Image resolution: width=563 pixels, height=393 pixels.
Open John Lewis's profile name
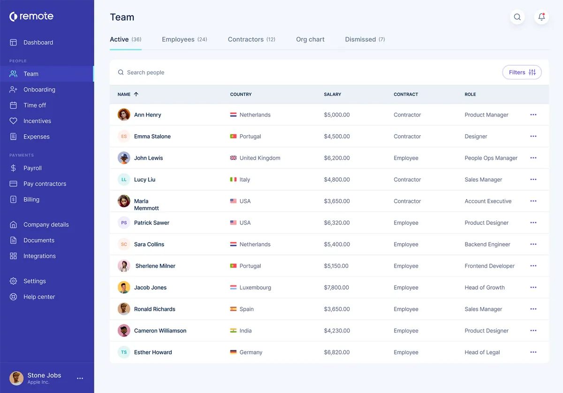[148, 158]
